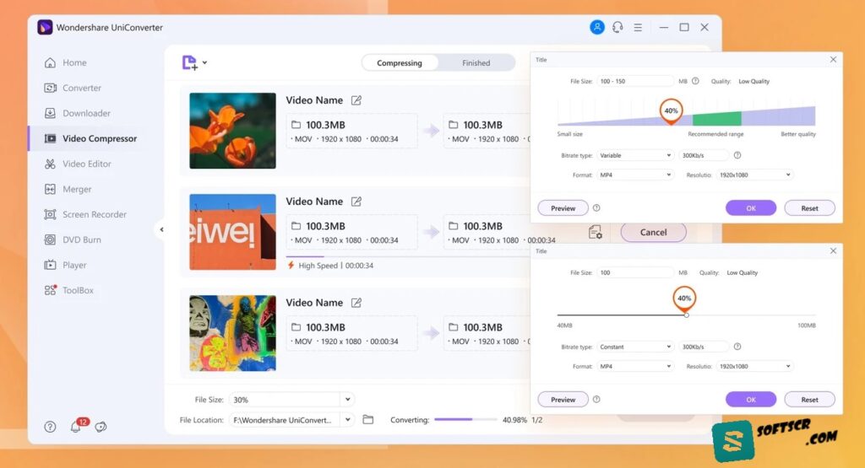Open Format MP4 dropdown in upper dialog
This screenshot has width=865, height=468.
pyautogui.click(x=635, y=175)
